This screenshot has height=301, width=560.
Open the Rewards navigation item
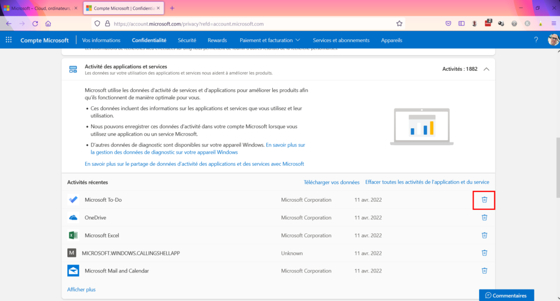coord(217,40)
